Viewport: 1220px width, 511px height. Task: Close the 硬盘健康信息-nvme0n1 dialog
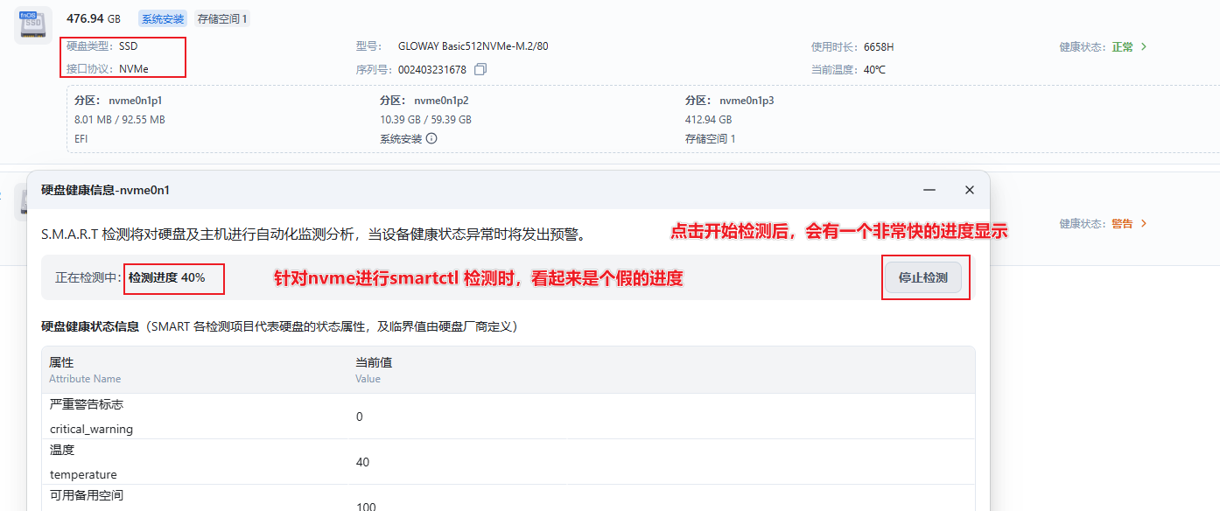click(970, 190)
